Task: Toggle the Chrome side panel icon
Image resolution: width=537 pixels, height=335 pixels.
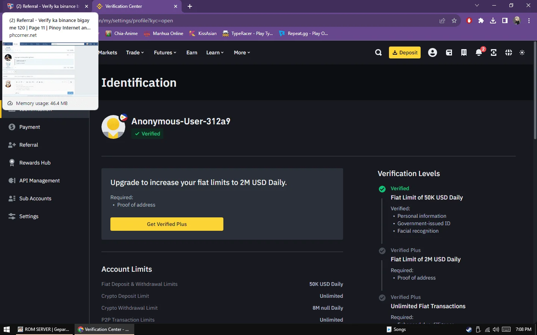Action: [x=505, y=20]
